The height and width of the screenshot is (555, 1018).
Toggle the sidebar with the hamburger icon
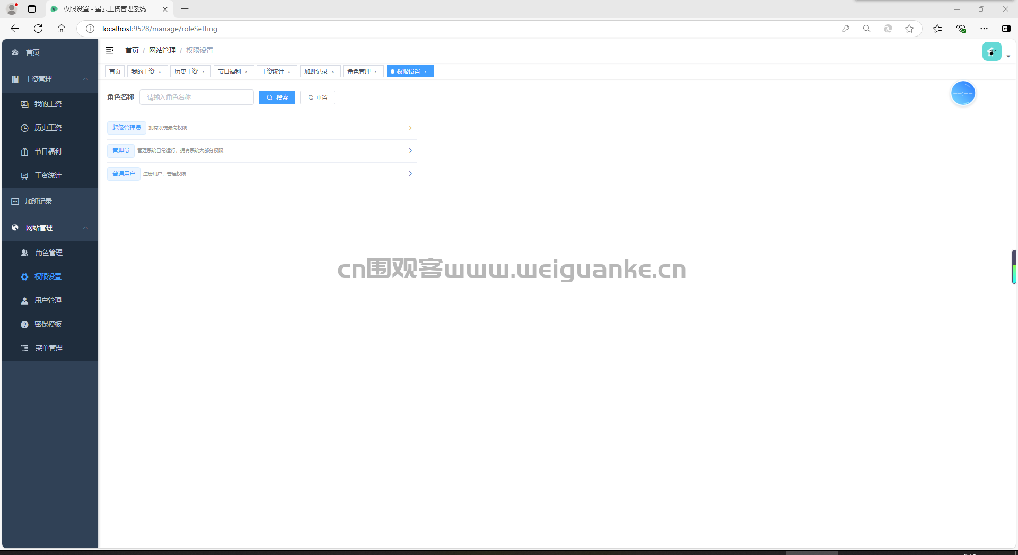click(110, 50)
